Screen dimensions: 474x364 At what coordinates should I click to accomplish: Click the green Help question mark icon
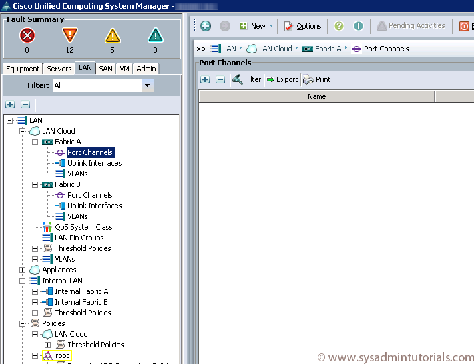(x=339, y=26)
